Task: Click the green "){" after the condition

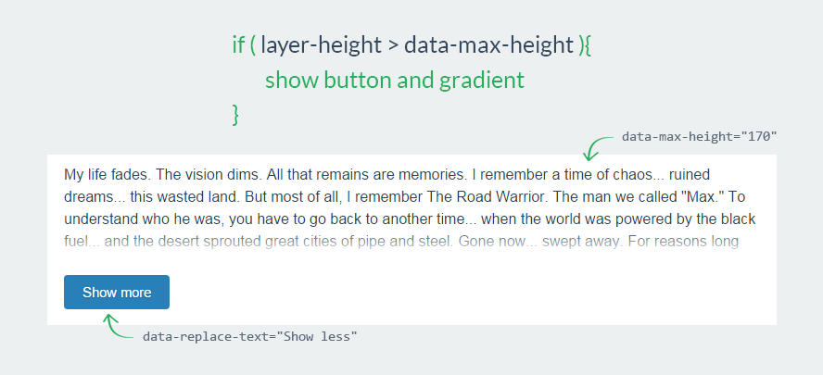Action: 584,45
